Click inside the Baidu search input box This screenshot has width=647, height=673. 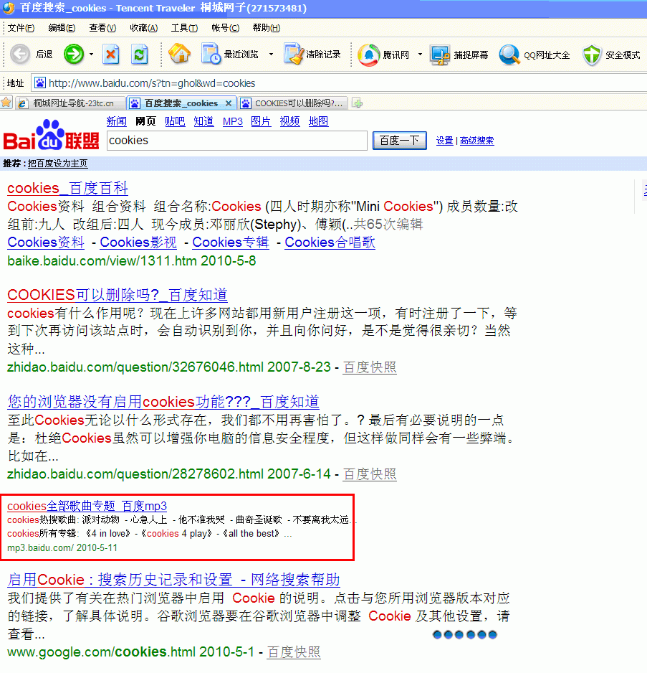click(236, 140)
